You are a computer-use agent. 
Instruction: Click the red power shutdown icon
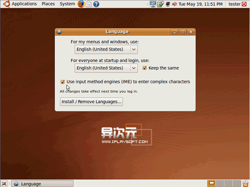point(244,4)
